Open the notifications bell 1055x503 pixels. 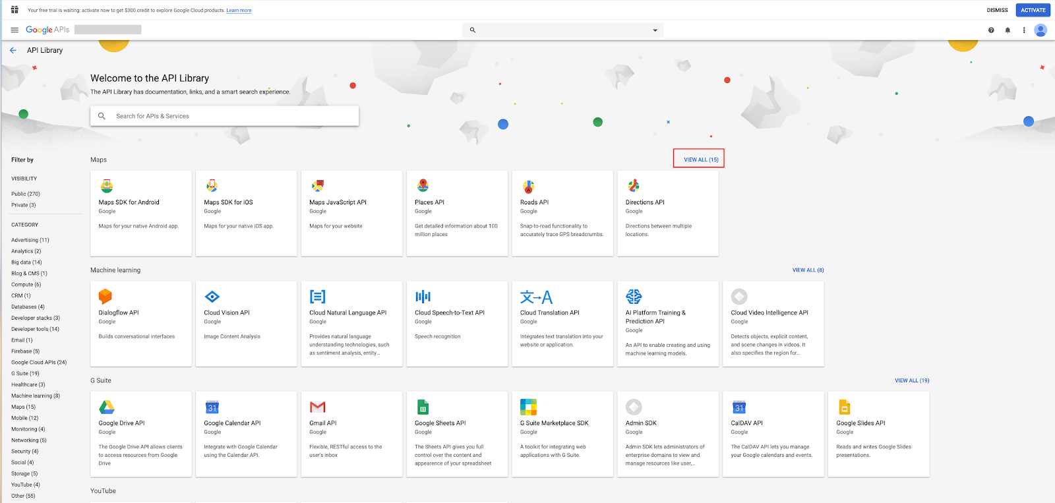[x=1008, y=30]
